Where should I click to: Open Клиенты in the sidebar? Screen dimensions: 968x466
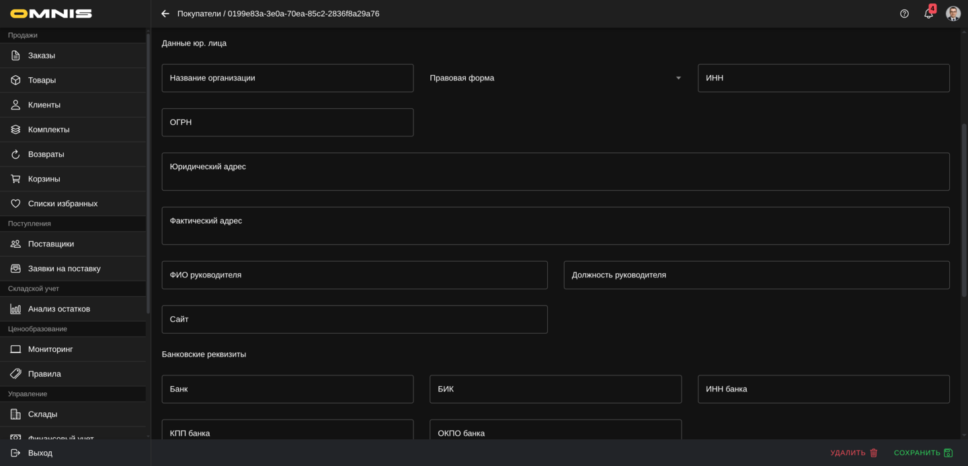point(44,105)
